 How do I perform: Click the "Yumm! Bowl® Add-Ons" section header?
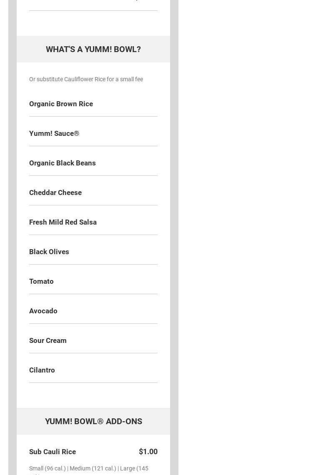click(x=93, y=421)
